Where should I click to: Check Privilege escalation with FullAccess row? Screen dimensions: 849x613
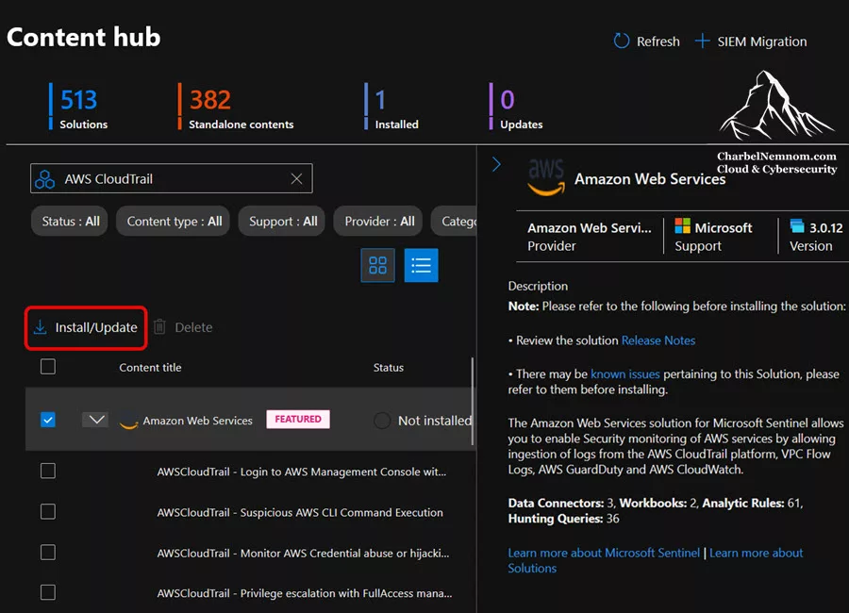pyautogui.click(x=48, y=592)
